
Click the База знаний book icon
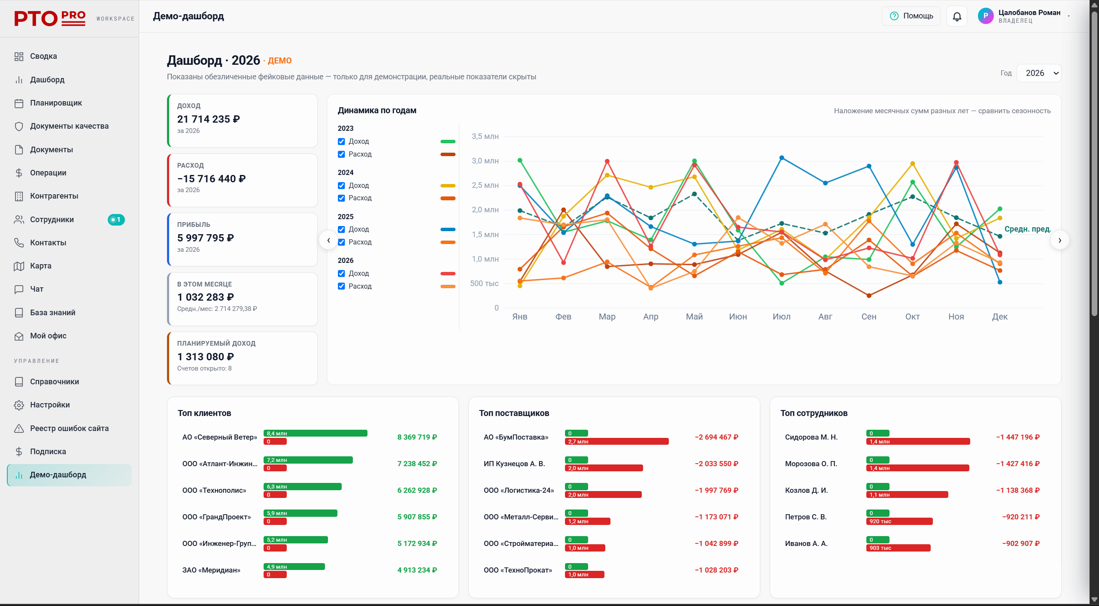19,313
